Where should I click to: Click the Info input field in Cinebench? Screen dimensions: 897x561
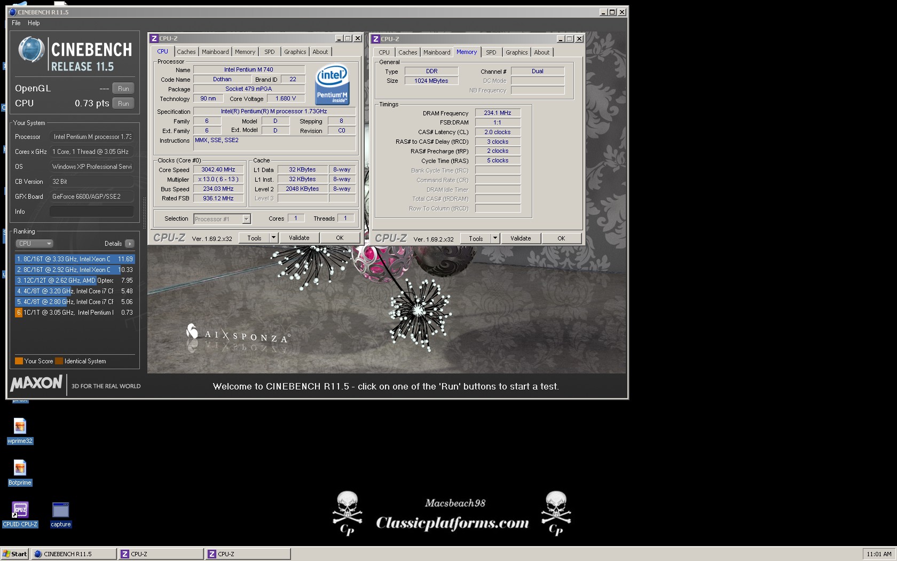pos(91,212)
